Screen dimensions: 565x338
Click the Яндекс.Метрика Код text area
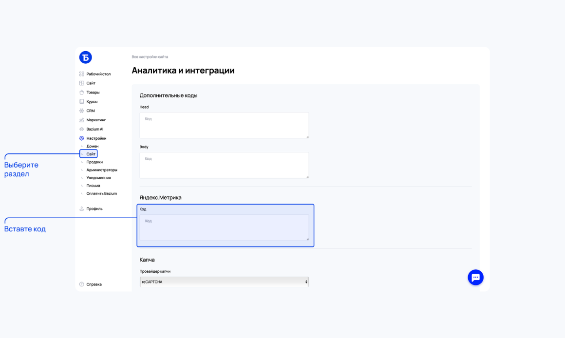click(224, 227)
